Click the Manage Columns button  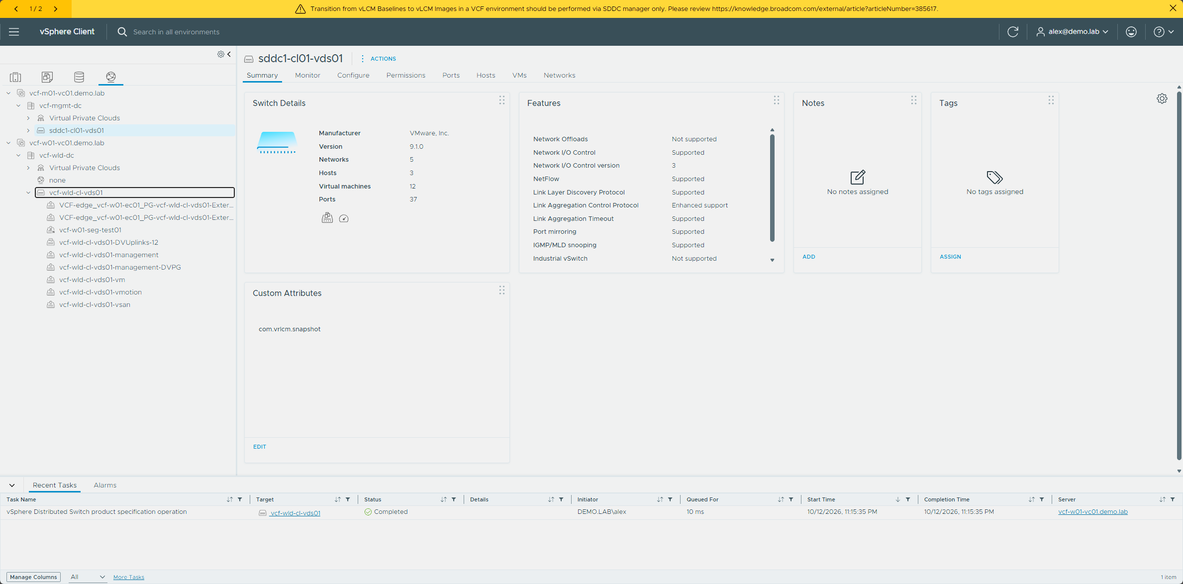pos(33,577)
